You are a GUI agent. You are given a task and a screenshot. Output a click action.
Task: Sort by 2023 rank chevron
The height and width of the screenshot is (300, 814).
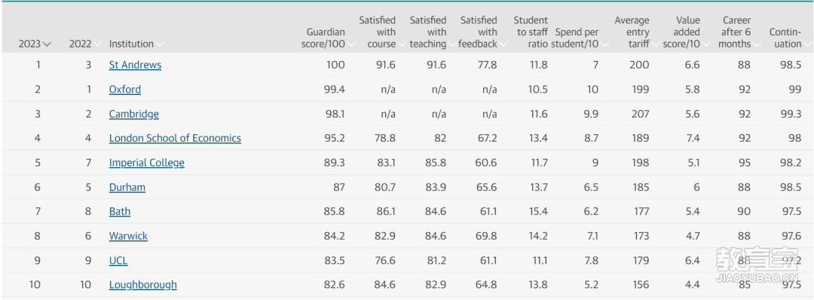point(47,44)
